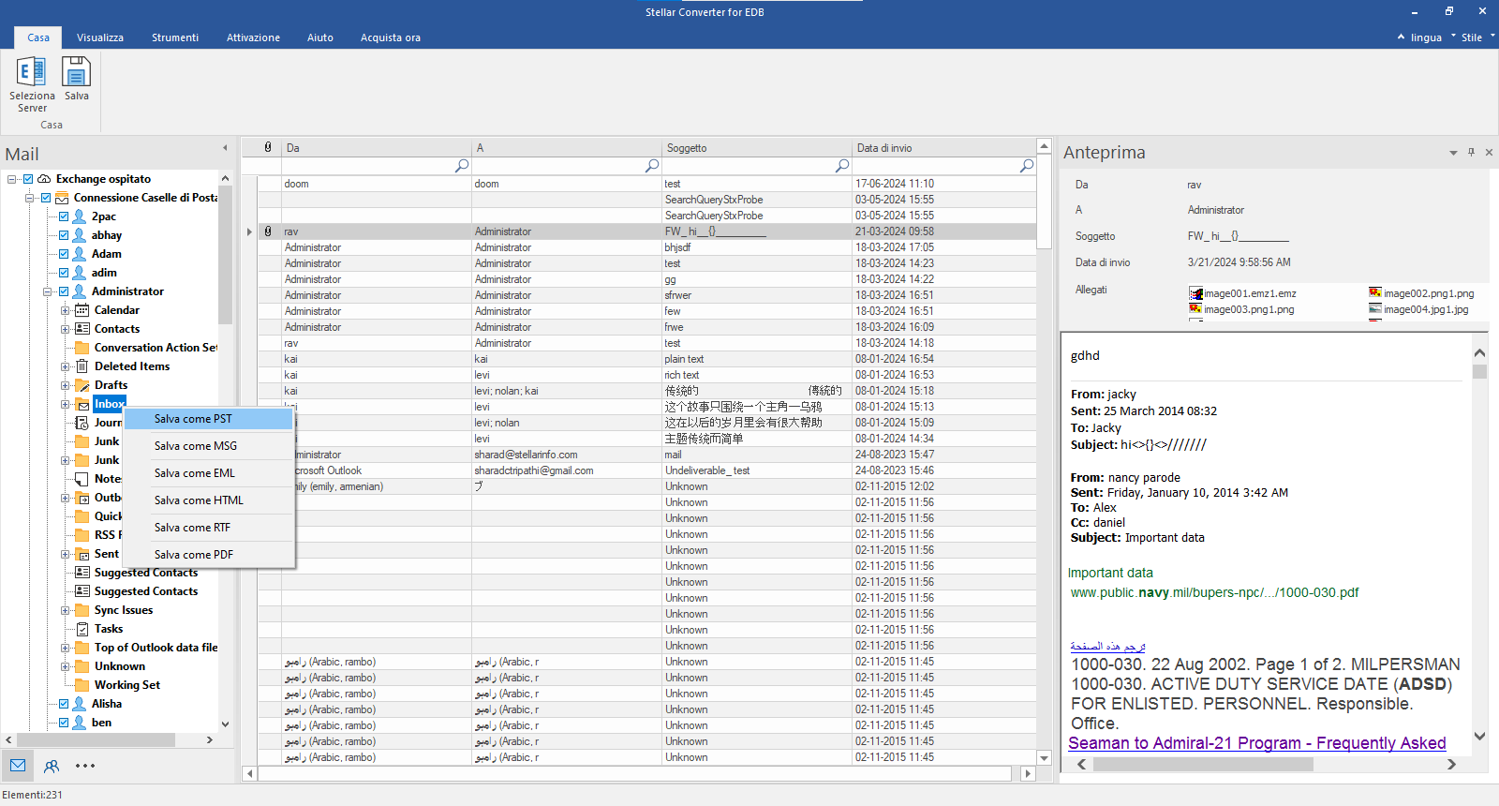Toggle the abhay mailbox checkbox
This screenshot has width=1499, height=806.
click(64, 235)
